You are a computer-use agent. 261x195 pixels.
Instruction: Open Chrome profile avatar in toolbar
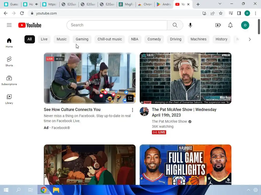point(247,13)
